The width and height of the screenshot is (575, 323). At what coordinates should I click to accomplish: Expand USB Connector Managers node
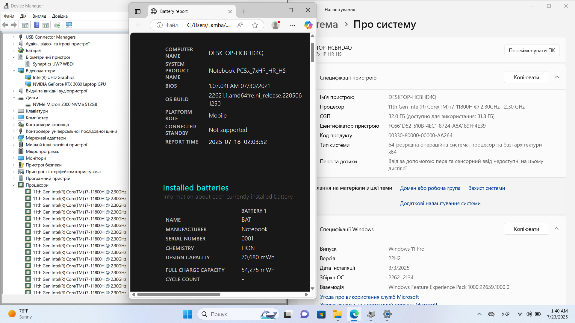[x=14, y=37]
